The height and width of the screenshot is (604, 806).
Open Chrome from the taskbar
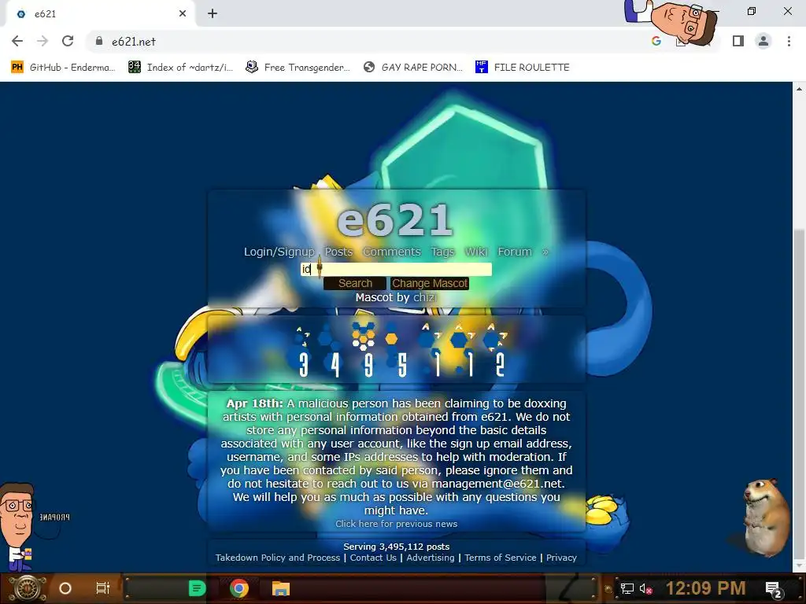239,588
